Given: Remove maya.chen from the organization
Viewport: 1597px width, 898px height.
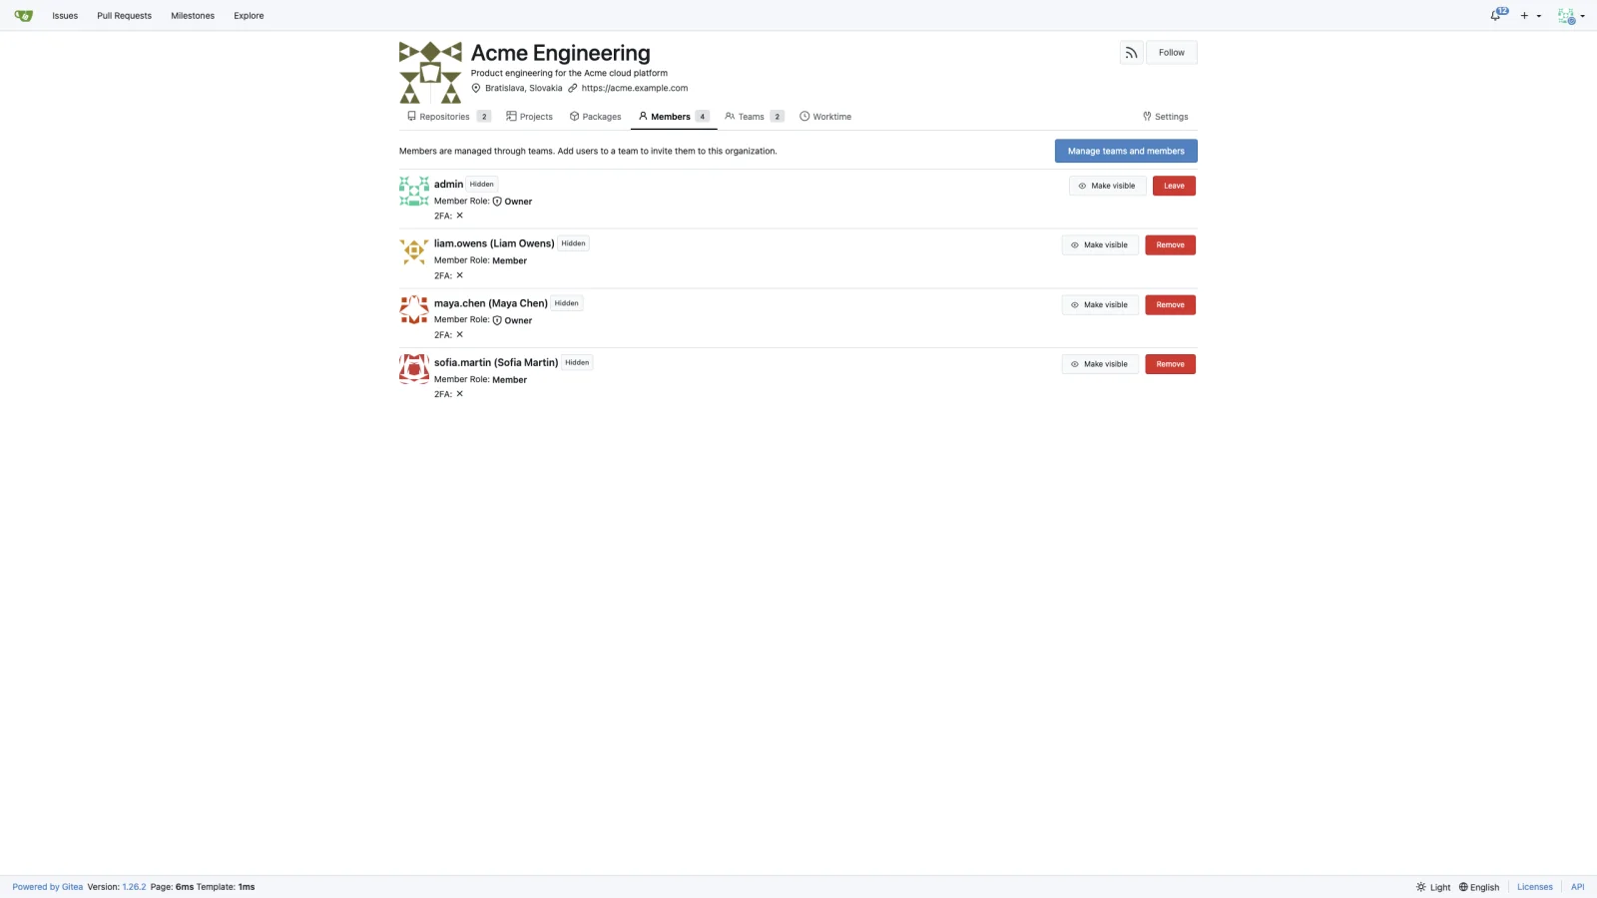Looking at the screenshot, I should 1170,305.
